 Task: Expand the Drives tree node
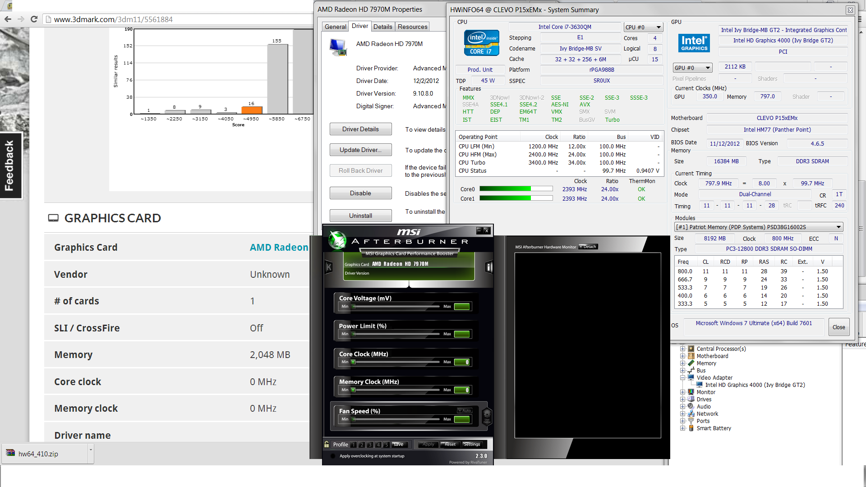tap(682, 399)
